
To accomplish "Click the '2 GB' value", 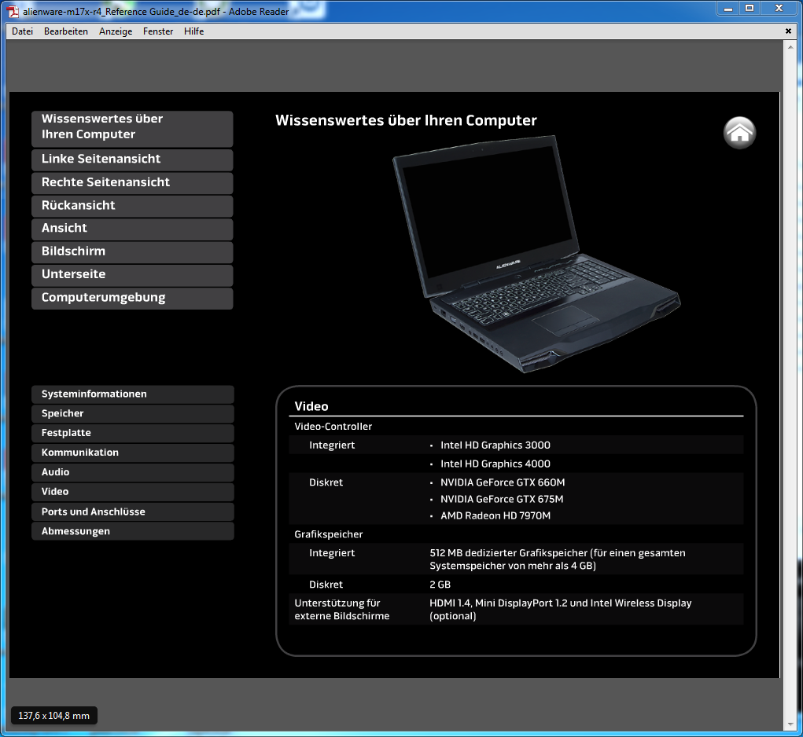I will [x=440, y=585].
